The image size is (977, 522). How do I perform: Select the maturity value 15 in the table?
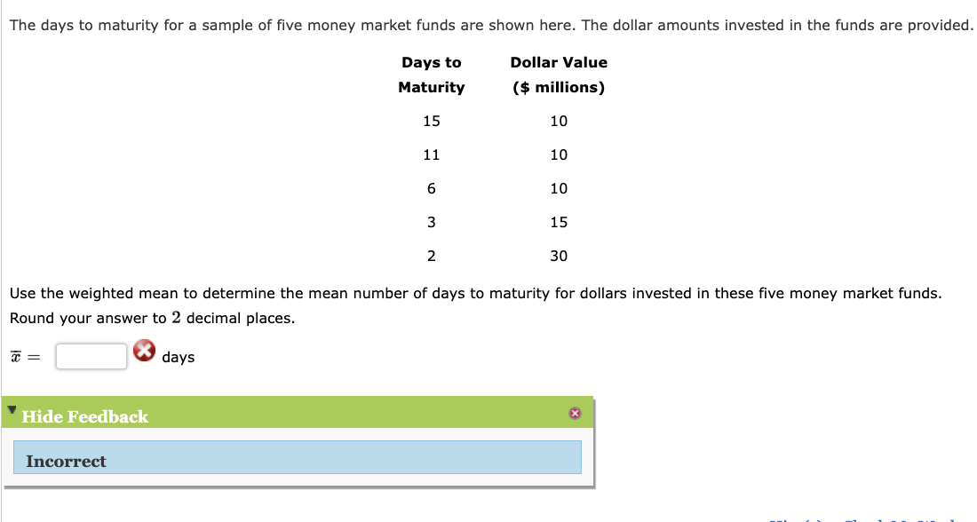click(x=432, y=121)
